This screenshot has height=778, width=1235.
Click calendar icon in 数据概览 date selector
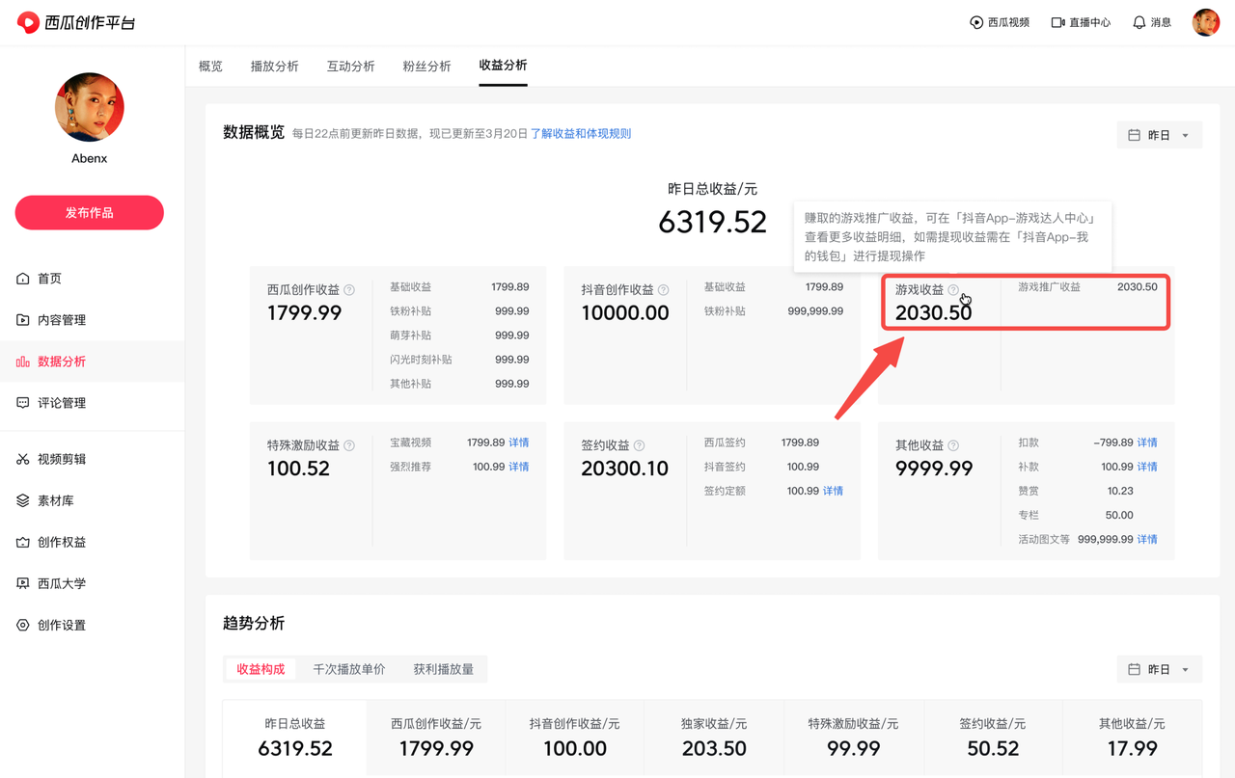tap(1135, 135)
